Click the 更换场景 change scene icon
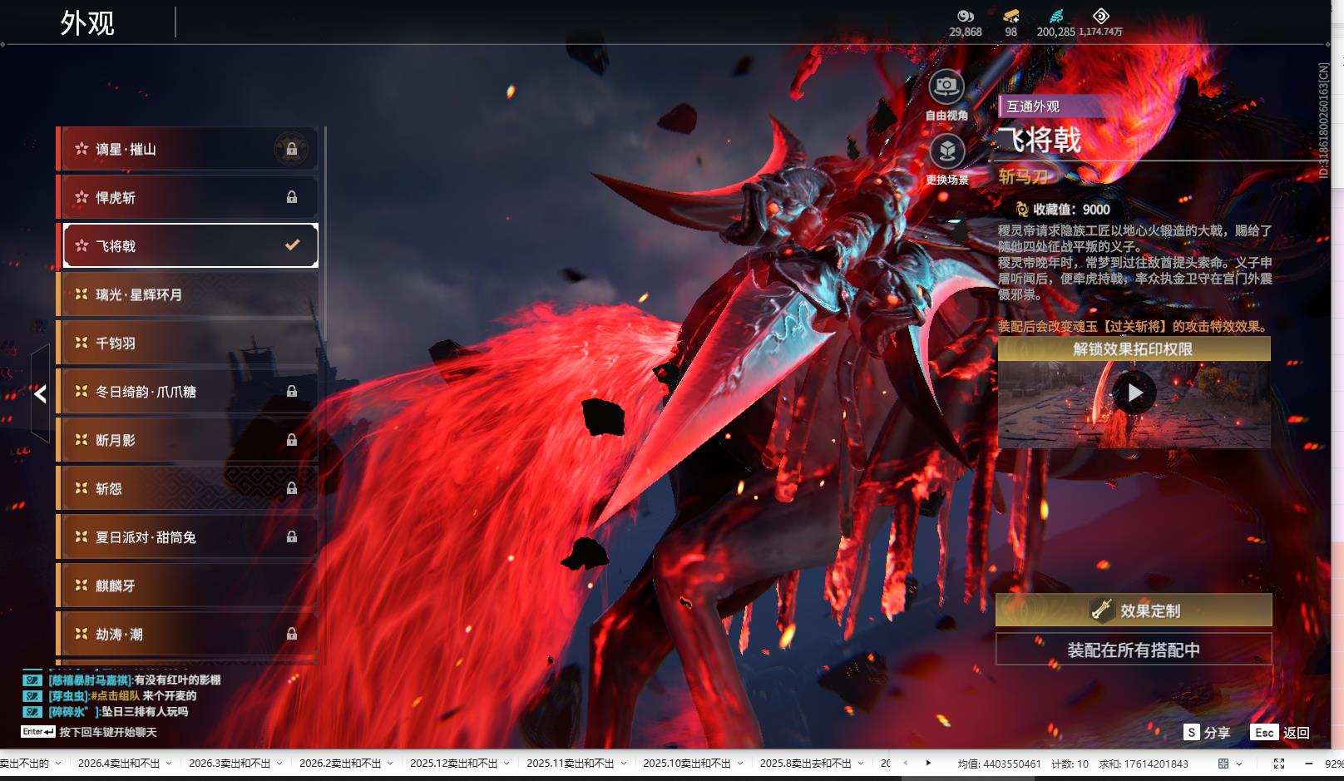The image size is (1344, 781). click(x=946, y=151)
